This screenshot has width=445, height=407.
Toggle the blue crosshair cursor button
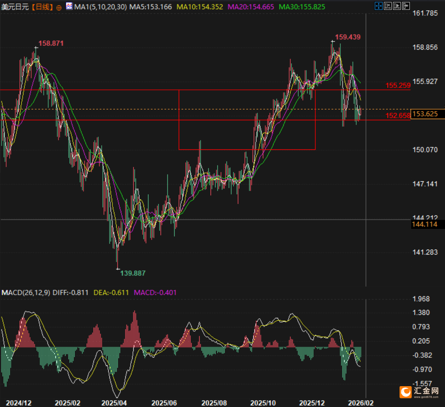[x=378, y=6]
